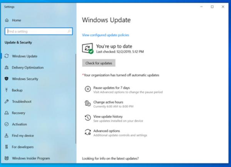Image resolution: width=231 pixels, height=167 pixels.
Task: Go to For developers section
Action: [23, 147]
